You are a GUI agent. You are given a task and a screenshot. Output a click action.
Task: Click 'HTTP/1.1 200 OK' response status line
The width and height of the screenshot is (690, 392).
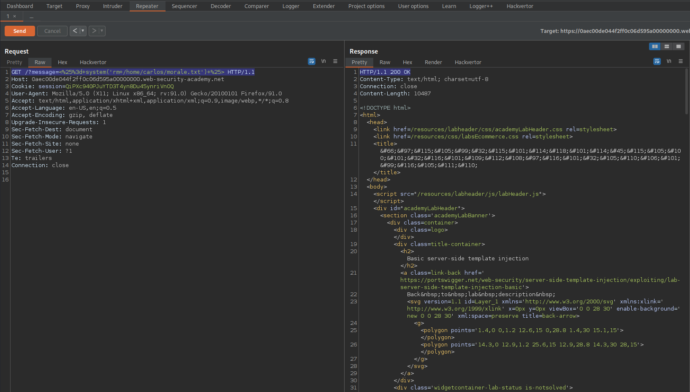[x=385, y=72]
